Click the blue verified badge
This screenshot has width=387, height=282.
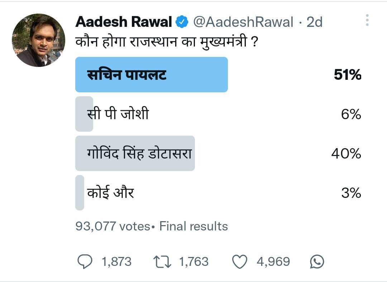pyautogui.click(x=182, y=22)
